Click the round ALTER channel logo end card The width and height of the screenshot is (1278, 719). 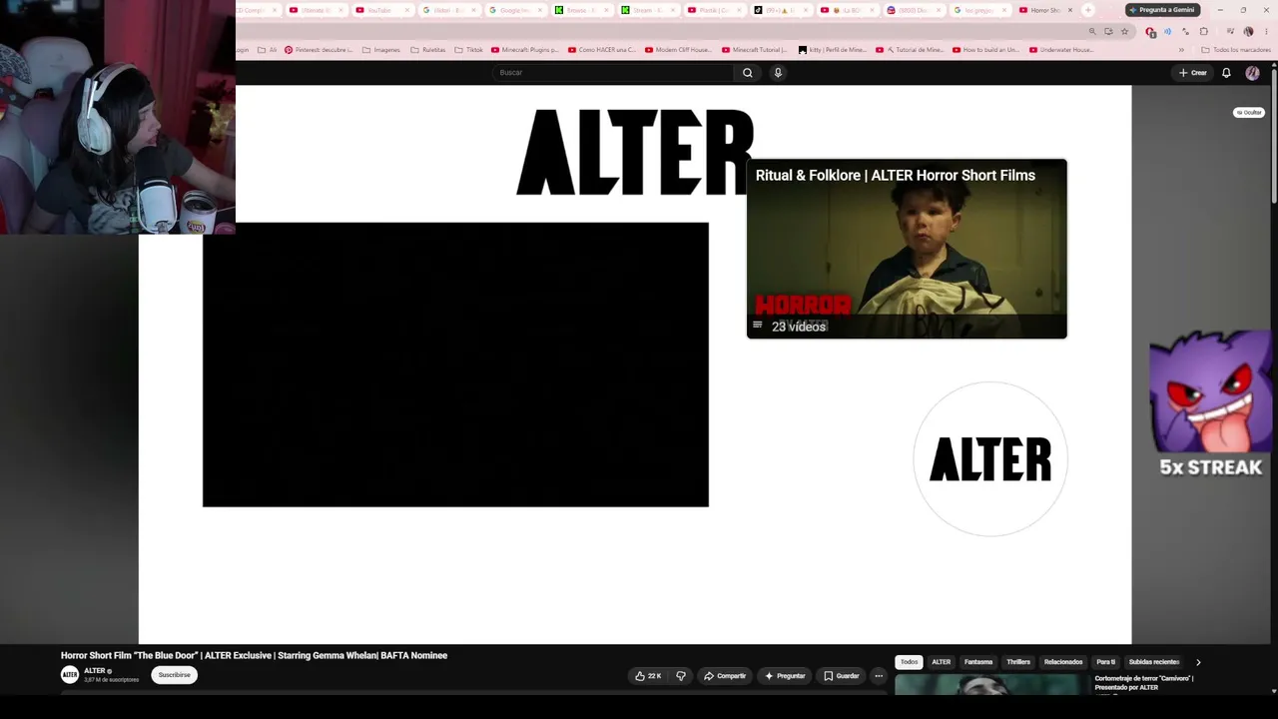pyautogui.click(x=990, y=459)
